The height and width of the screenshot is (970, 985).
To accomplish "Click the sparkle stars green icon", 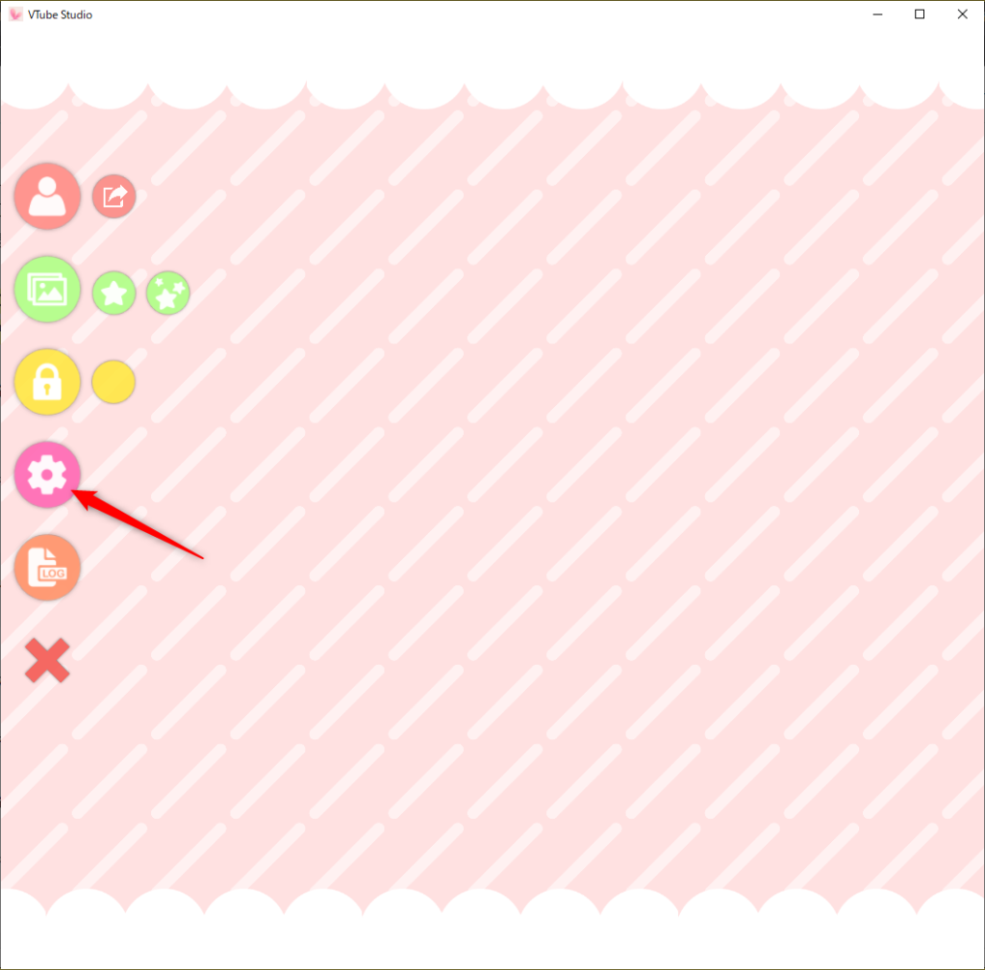I will (x=167, y=293).
